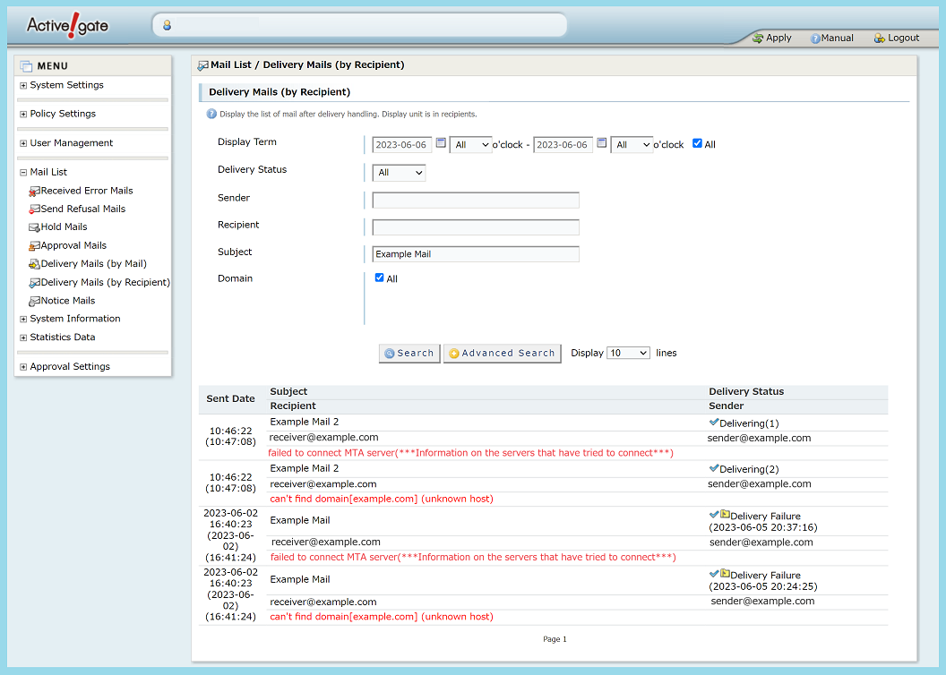Click the Received Error Mails icon
This screenshot has height=675, width=946.
(x=34, y=191)
